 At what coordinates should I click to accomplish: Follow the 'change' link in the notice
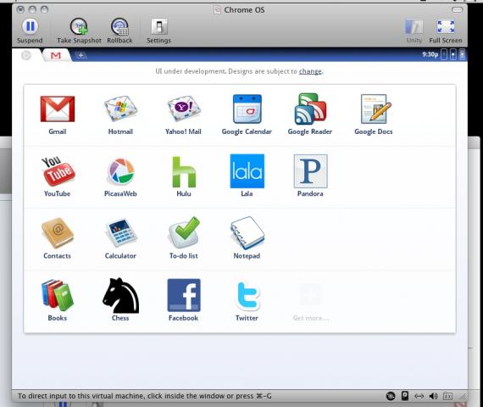(310, 71)
